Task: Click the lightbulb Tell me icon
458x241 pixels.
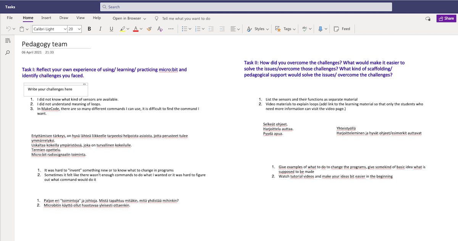Action: pos(156,18)
